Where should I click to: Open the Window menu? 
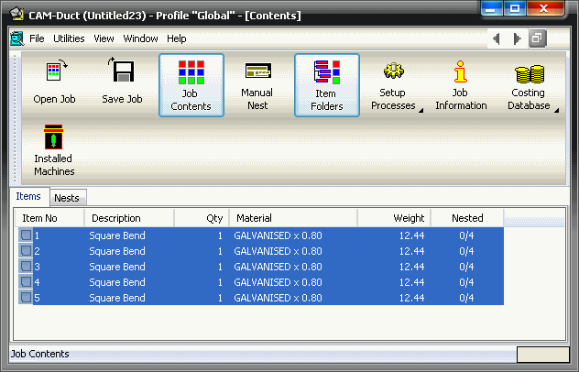point(140,38)
